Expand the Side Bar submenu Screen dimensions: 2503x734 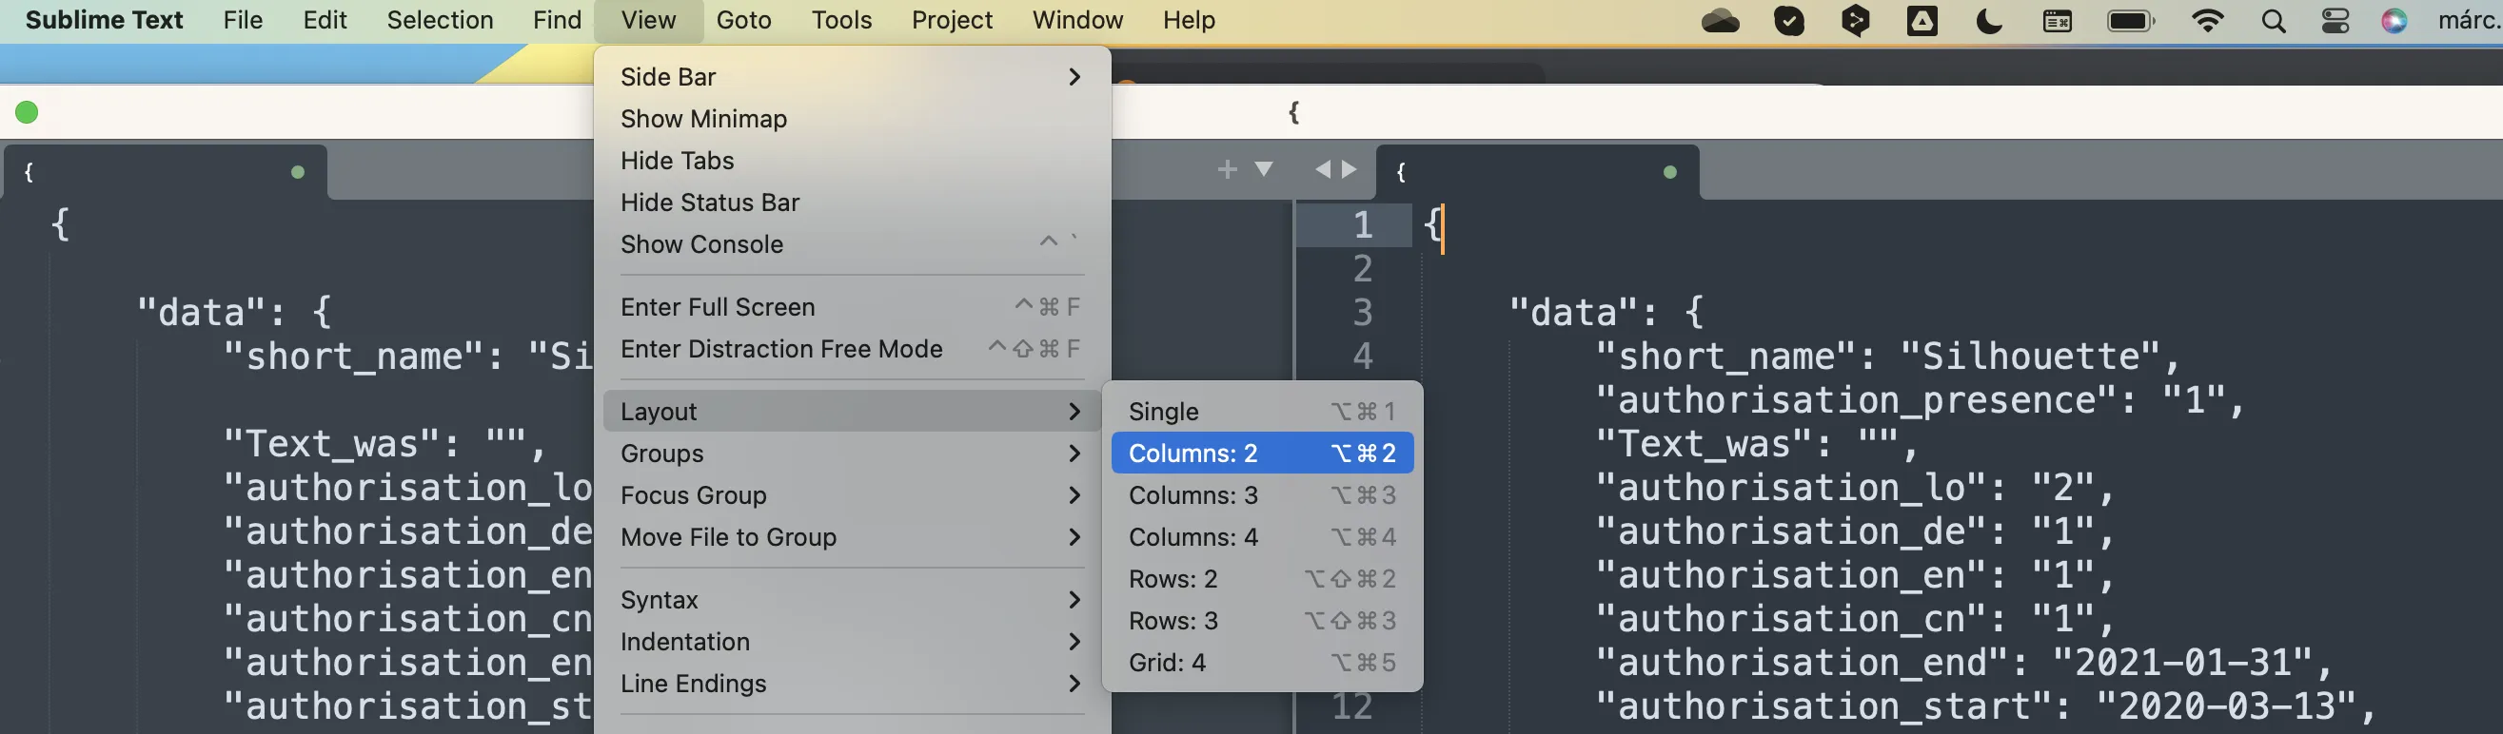point(851,77)
